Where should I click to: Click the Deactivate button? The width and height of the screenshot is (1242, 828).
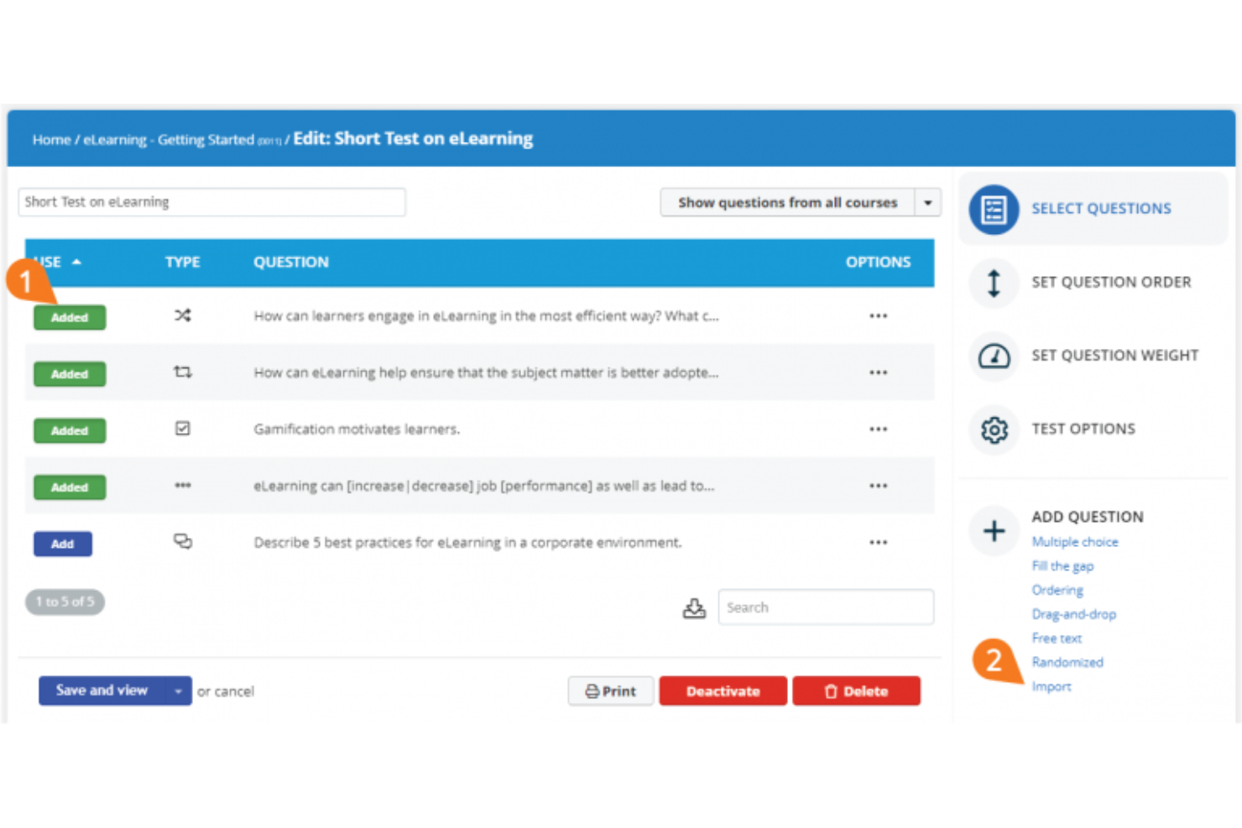pos(723,690)
